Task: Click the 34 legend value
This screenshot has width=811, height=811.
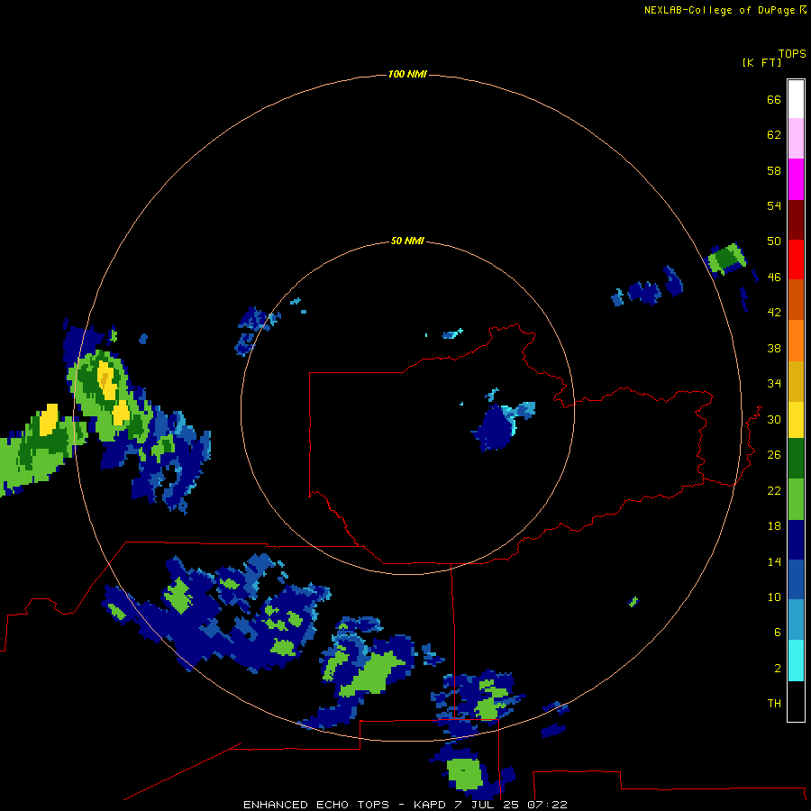Action: coord(774,384)
